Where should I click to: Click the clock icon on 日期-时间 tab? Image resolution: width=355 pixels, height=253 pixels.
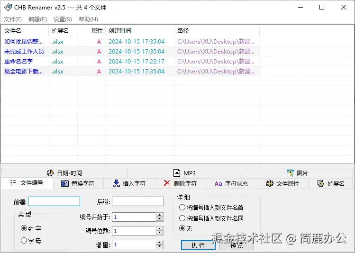tap(50, 173)
